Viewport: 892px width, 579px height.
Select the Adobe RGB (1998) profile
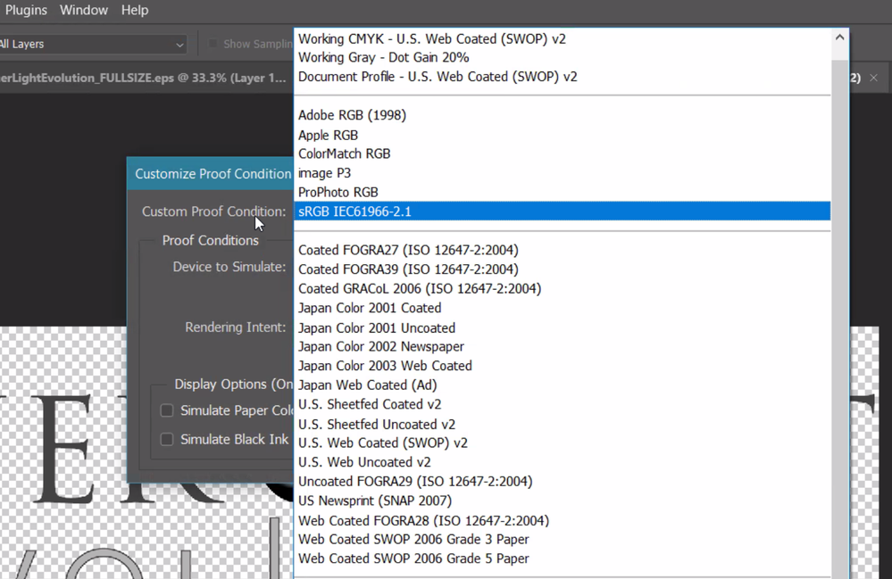click(x=352, y=115)
